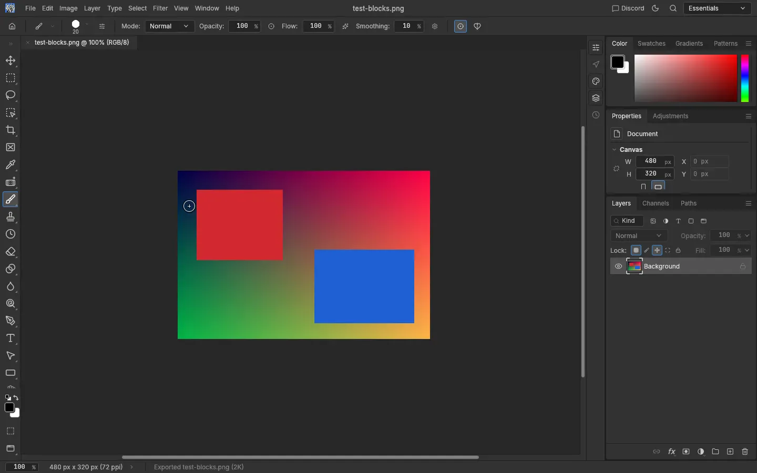Expand the layer Opacity slider dropdown

747,236
